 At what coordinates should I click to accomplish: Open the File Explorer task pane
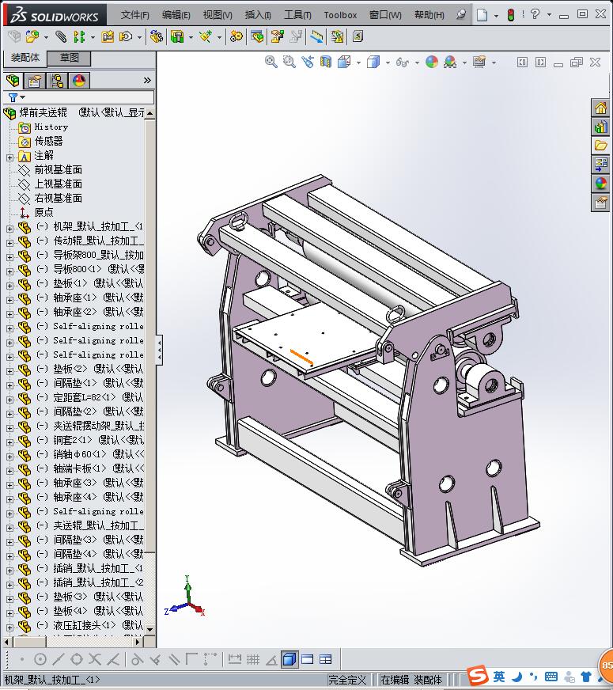tap(600, 146)
